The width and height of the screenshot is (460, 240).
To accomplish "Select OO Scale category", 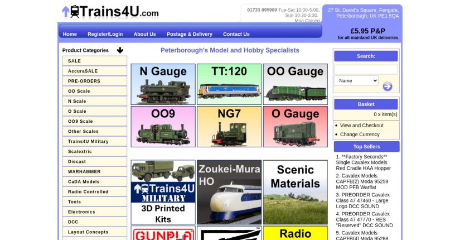I will (95, 91).
